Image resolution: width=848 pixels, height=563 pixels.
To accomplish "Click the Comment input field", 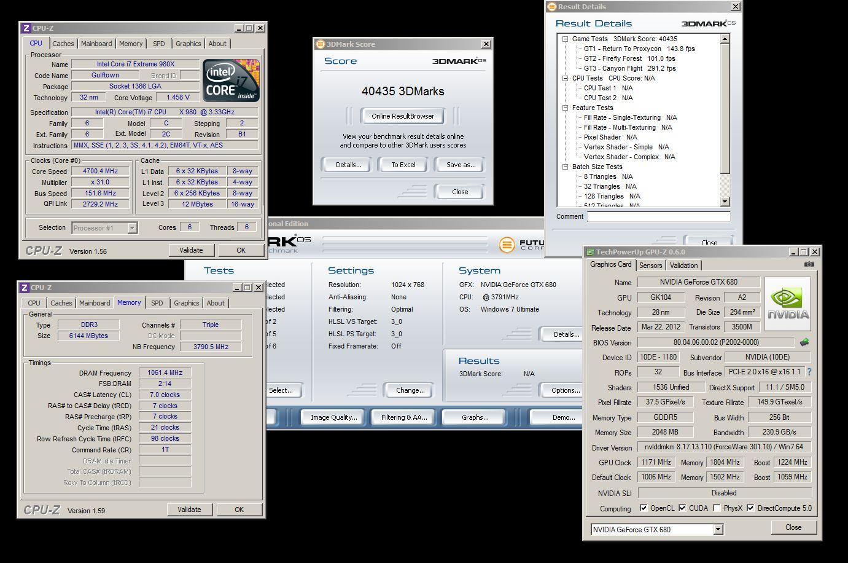I will click(x=659, y=216).
